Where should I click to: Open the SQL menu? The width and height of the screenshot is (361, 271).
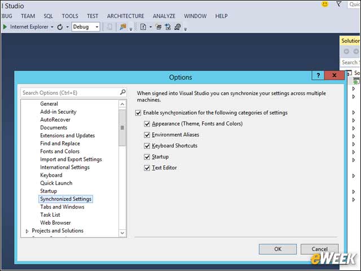pyautogui.click(x=48, y=16)
